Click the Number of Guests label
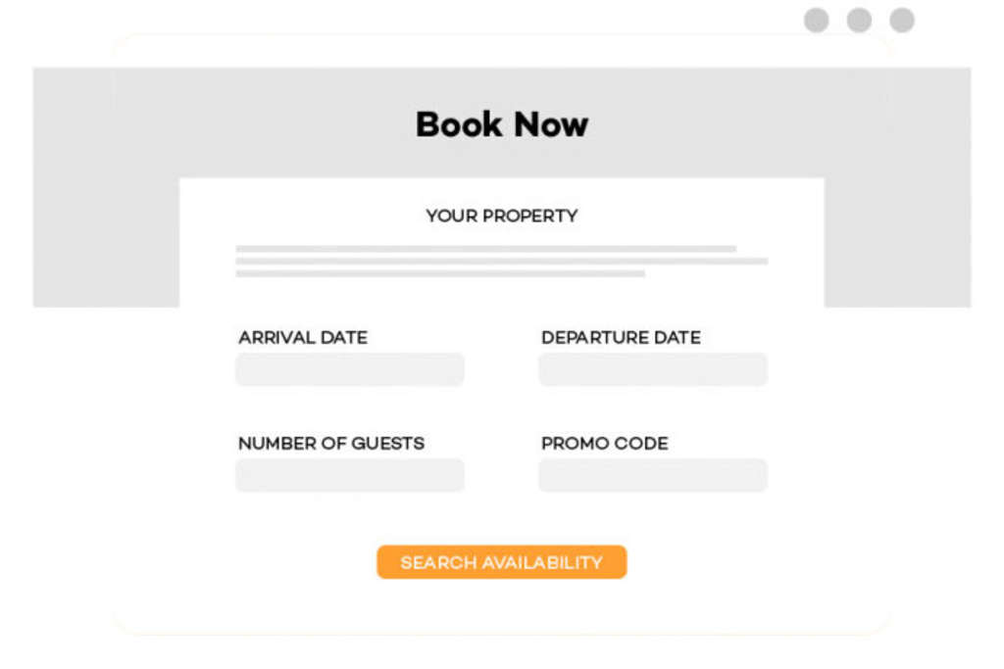This screenshot has width=1004, height=669. coord(331,444)
